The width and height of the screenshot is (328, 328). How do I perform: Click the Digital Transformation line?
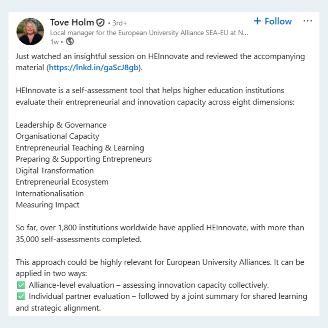[55, 171]
